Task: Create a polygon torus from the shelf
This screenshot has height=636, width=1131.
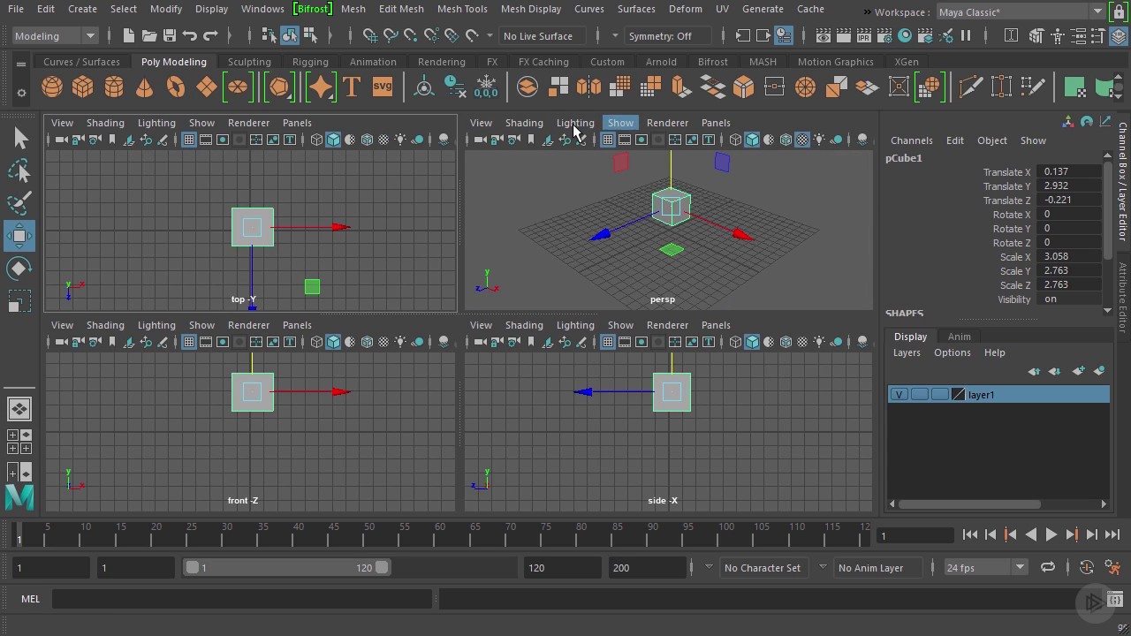Action: click(x=175, y=87)
